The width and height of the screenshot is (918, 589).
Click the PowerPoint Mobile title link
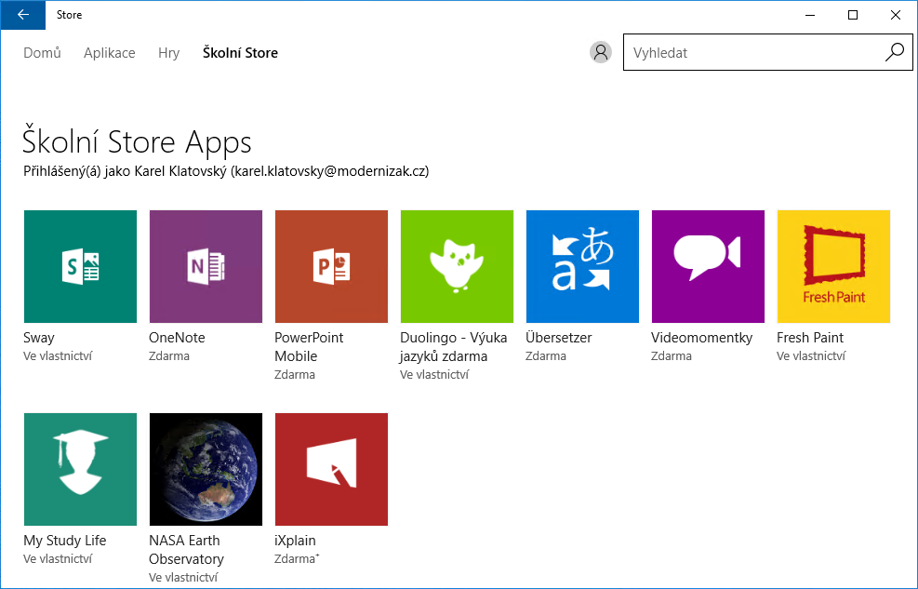click(309, 346)
